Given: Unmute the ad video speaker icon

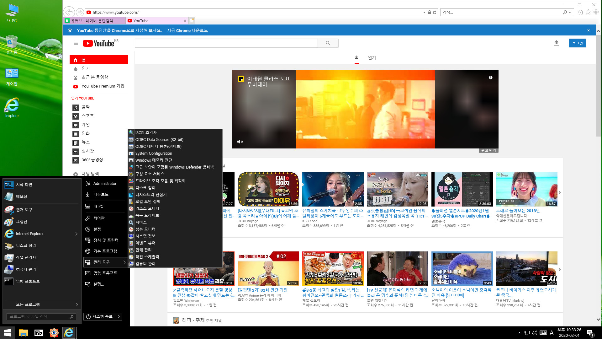Looking at the screenshot, I should (240, 142).
